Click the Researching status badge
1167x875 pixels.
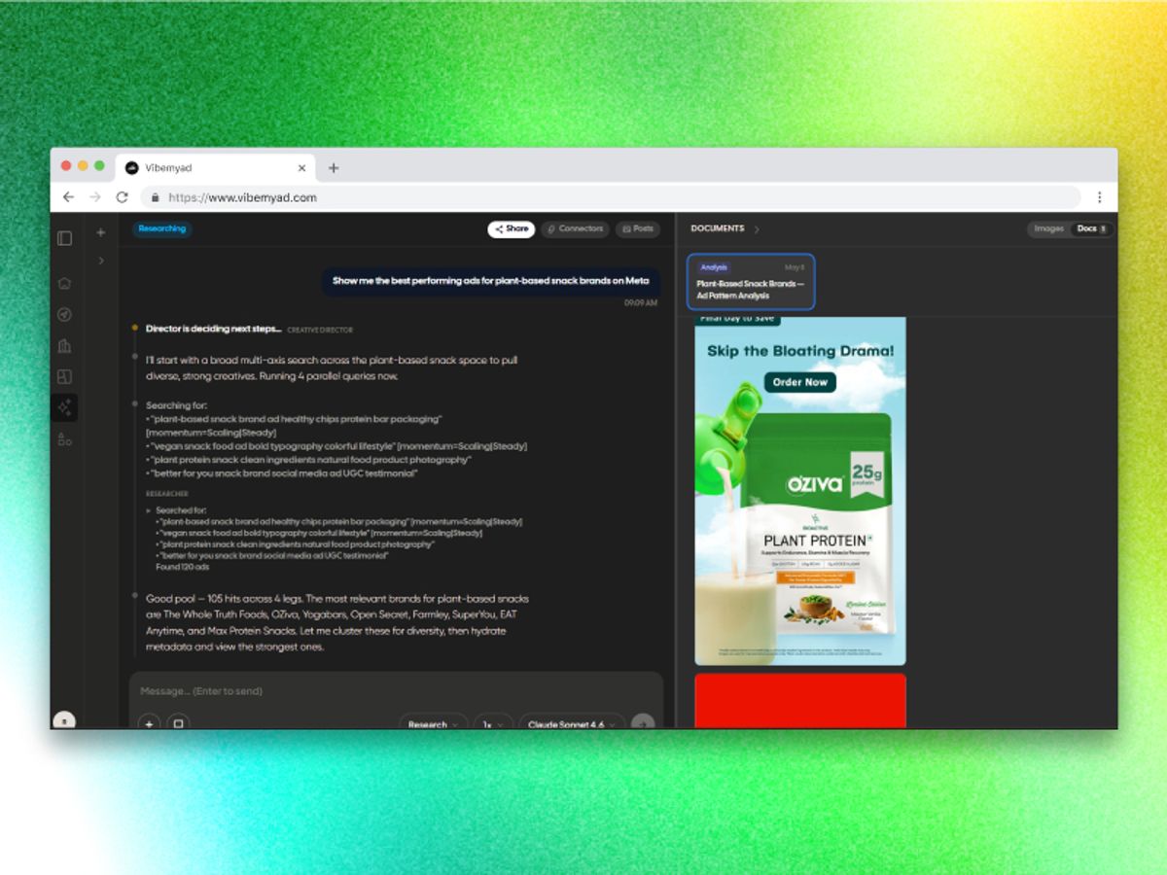coord(162,229)
